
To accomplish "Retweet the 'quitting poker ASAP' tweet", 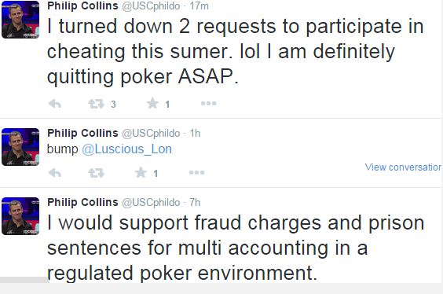I will click(x=97, y=104).
